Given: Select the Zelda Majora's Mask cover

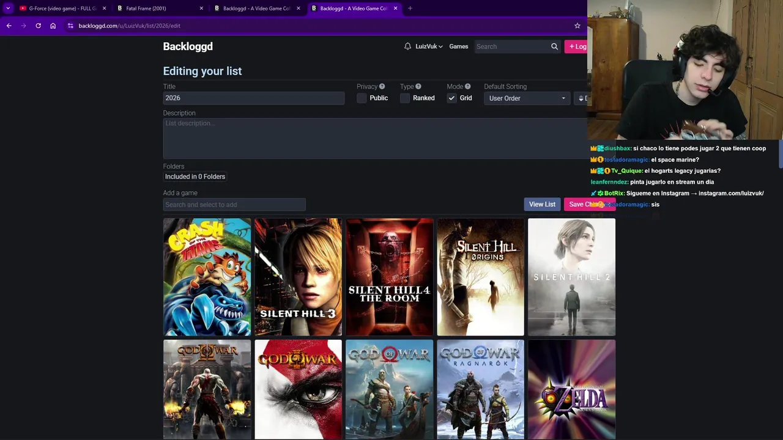Looking at the screenshot, I should pos(571,389).
